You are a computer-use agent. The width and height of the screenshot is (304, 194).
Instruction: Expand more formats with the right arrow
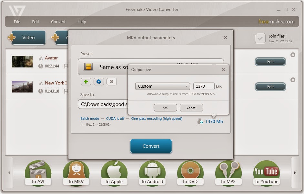tap(295, 172)
